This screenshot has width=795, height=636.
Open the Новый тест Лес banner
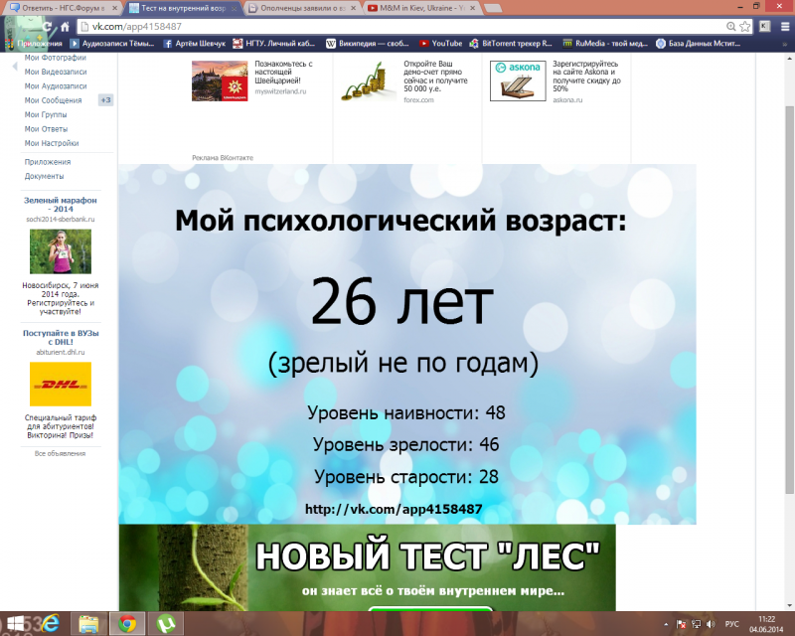point(367,567)
